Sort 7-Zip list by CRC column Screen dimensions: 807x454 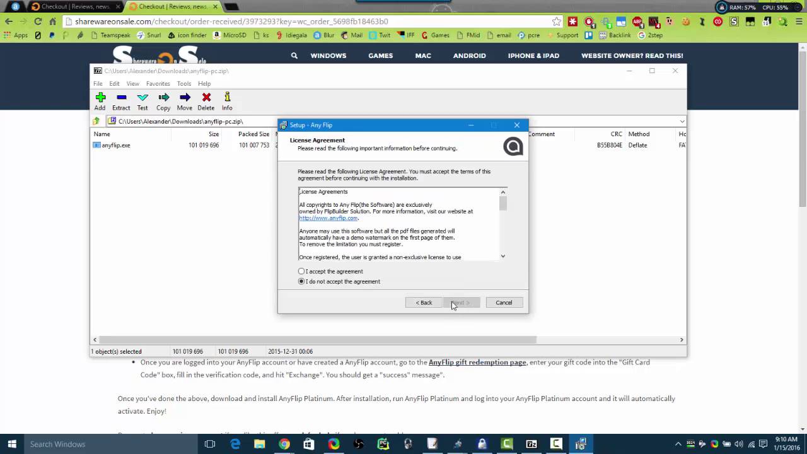(616, 134)
